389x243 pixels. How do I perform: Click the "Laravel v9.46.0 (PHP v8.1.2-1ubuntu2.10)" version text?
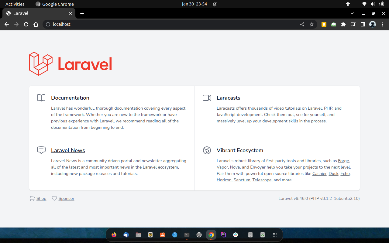click(x=319, y=198)
